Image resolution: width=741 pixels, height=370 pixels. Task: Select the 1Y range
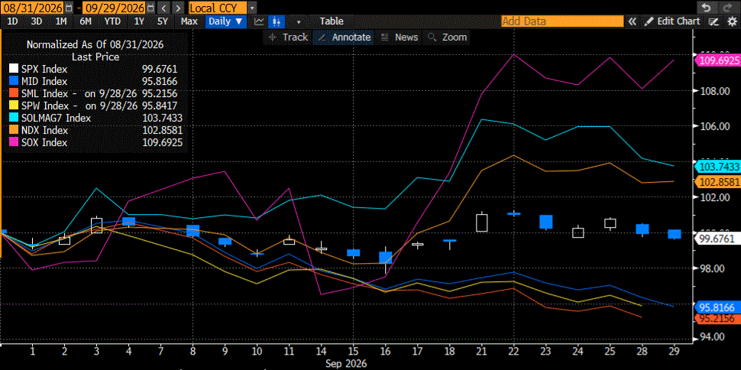point(139,21)
